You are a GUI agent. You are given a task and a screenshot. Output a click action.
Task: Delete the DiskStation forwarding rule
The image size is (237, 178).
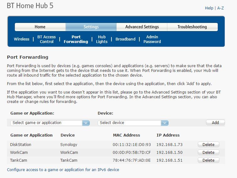click(208, 145)
